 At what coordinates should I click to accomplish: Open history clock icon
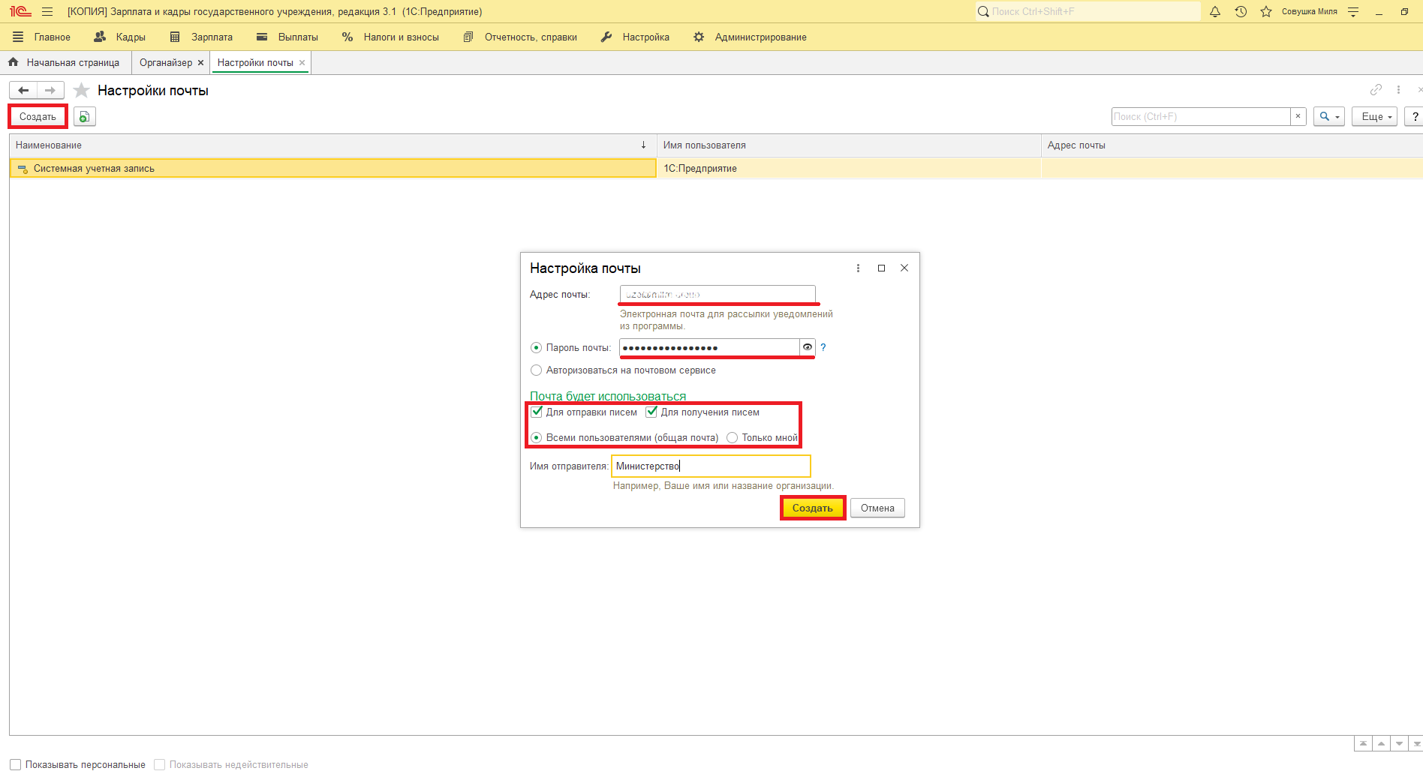point(1241,12)
